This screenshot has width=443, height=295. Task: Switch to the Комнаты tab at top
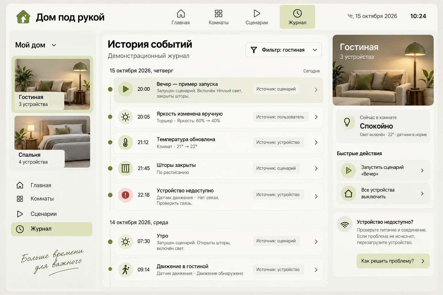click(219, 17)
